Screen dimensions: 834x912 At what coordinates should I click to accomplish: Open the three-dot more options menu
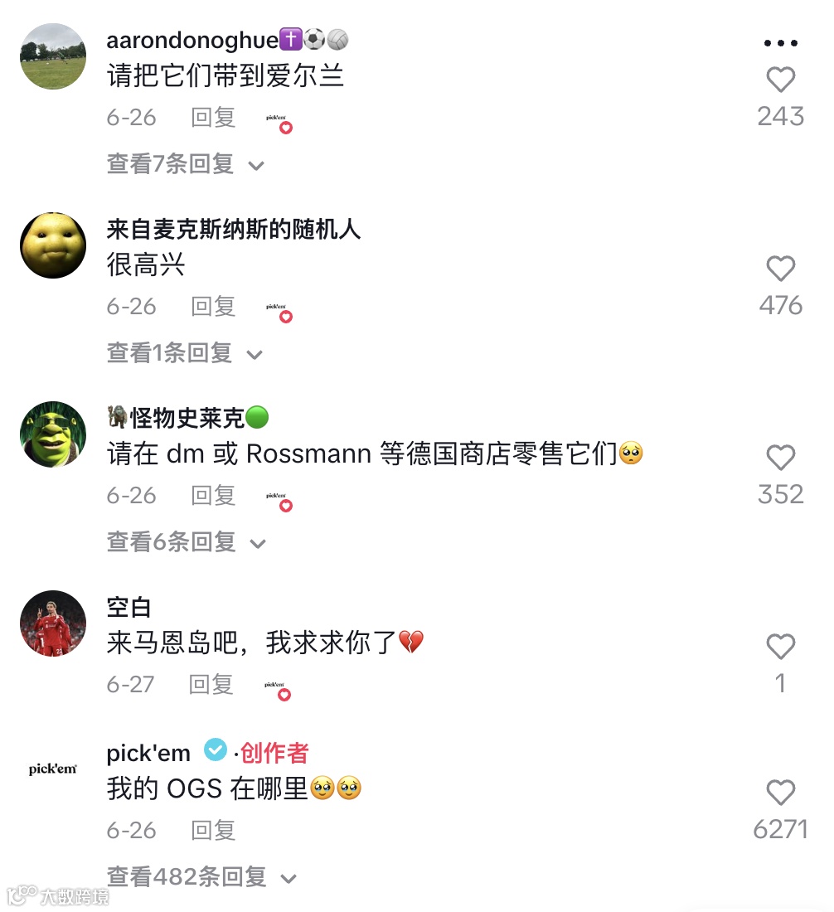pyautogui.click(x=780, y=42)
